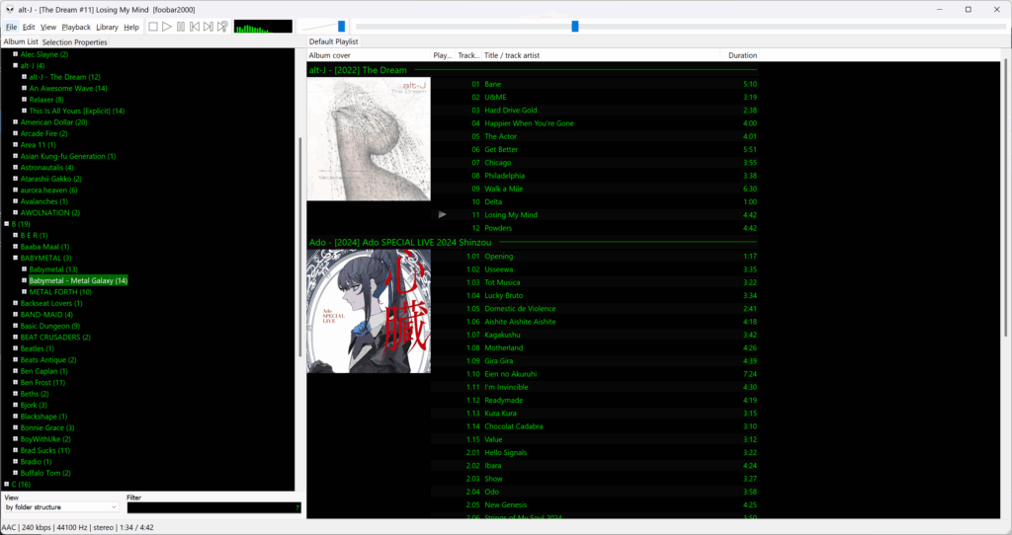The width and height of the screenshot is (1012, 535).
Task: Click the Duration column header
Action: point(742,55)
